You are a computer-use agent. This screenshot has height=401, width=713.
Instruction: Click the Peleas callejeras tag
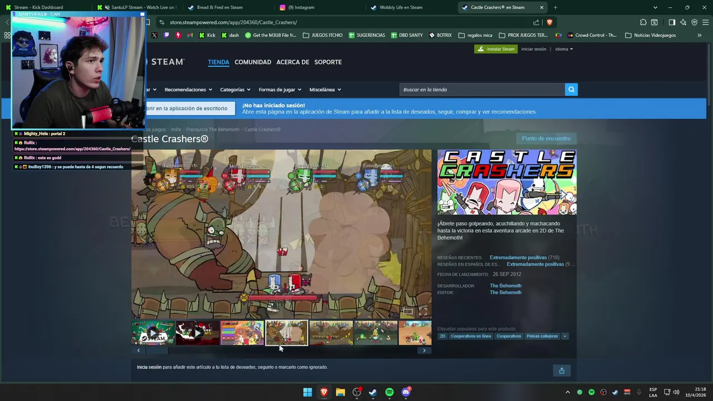(x=542, y=336)
